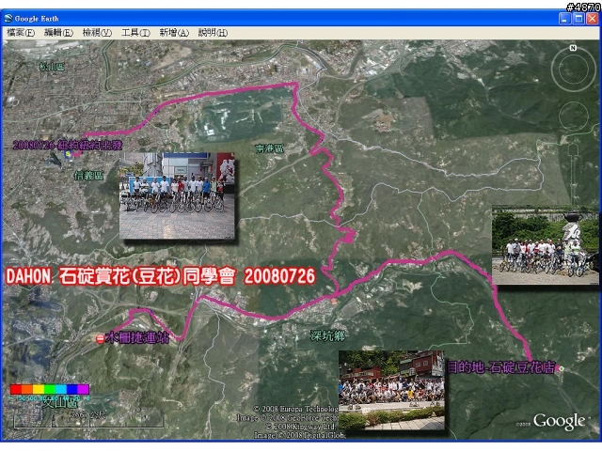Select the 木柵捷運站 placemark label

137,337
